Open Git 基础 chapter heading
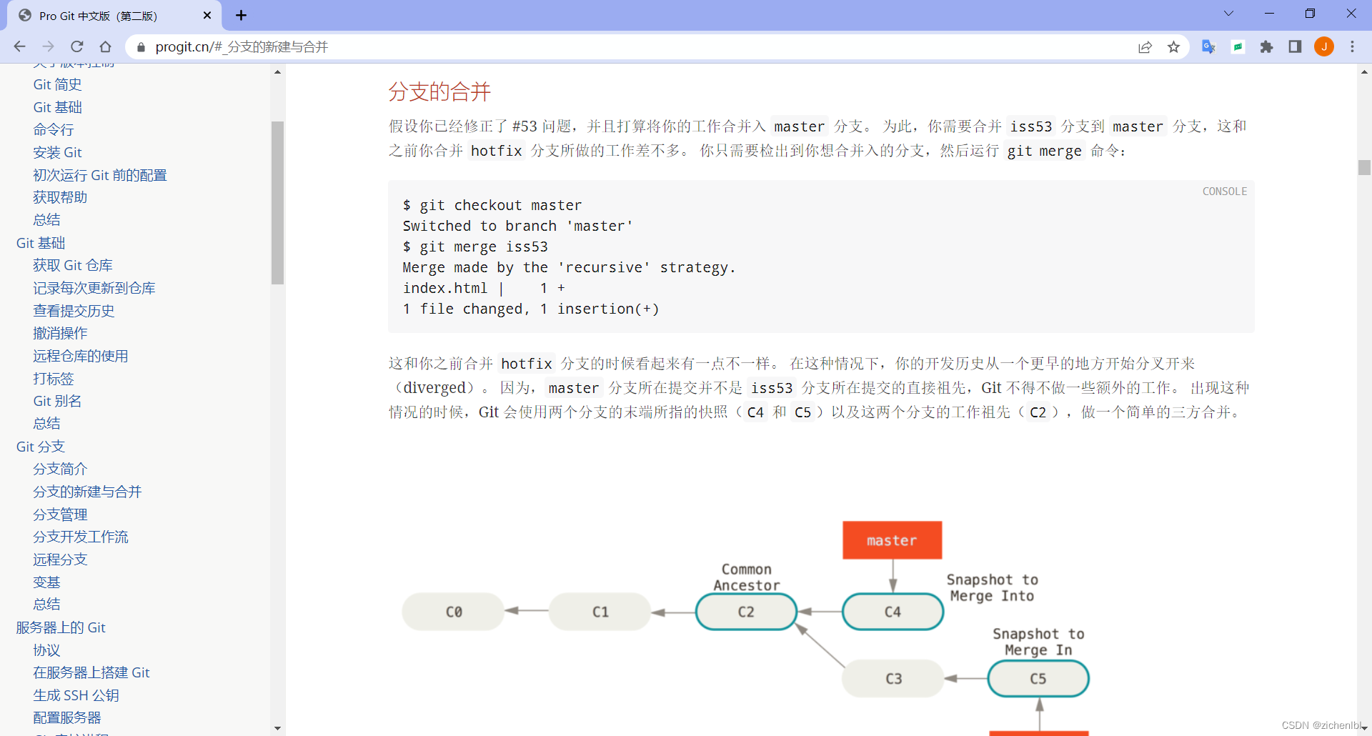 41,243
